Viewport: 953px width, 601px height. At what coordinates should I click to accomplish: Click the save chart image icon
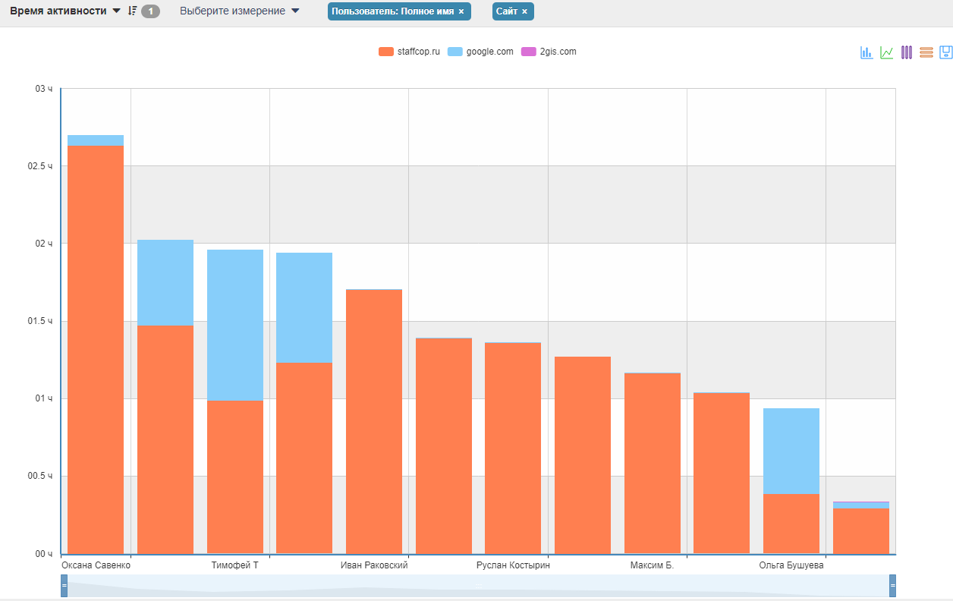pos(945,52)
